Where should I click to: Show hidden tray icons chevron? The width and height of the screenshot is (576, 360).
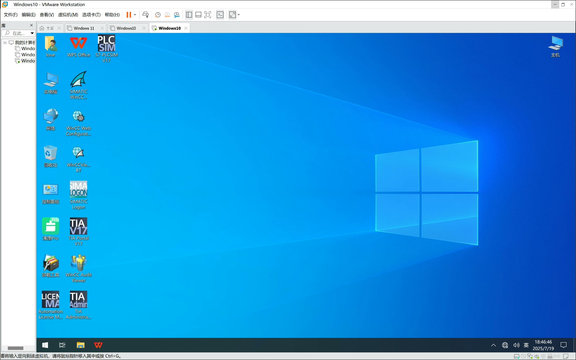click(493, 345)
